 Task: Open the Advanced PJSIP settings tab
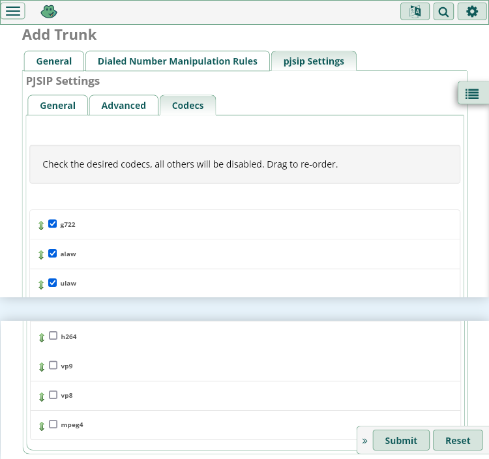(123, 106)
